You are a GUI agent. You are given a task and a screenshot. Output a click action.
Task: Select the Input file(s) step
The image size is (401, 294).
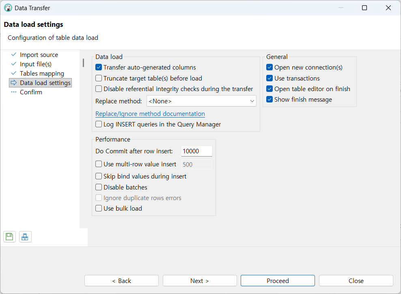coord(35,64)
